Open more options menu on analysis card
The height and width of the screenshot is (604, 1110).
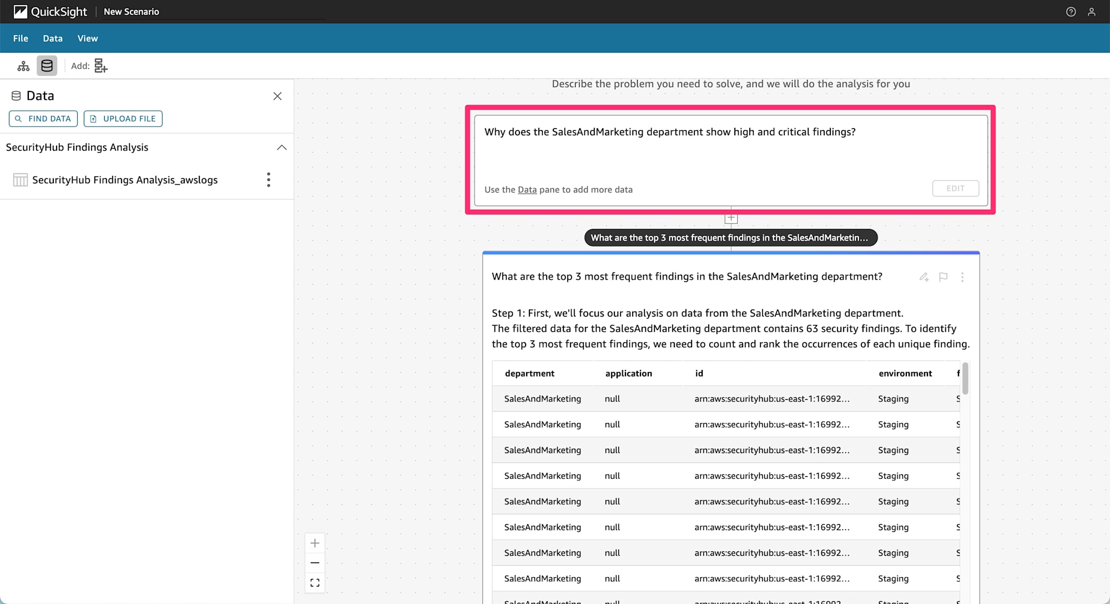[x=962, y=277]
